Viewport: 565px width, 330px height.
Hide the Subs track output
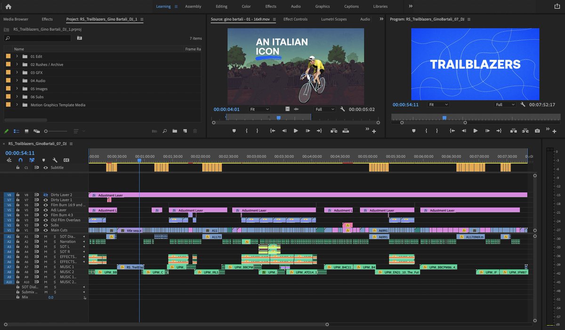(x=46, y=225)
